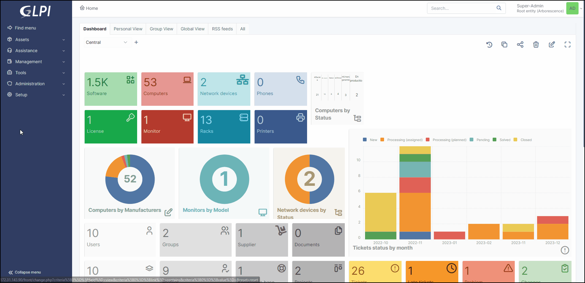Collapse the sidebar menu

pyautogui.click(x=25, y=272)
